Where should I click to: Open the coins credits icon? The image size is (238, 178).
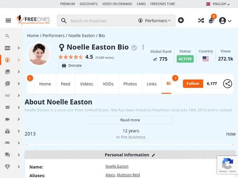(x=211, y=20)
